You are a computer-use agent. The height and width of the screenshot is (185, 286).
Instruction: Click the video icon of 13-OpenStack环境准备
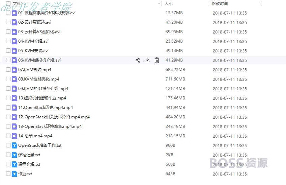(15, 126)
